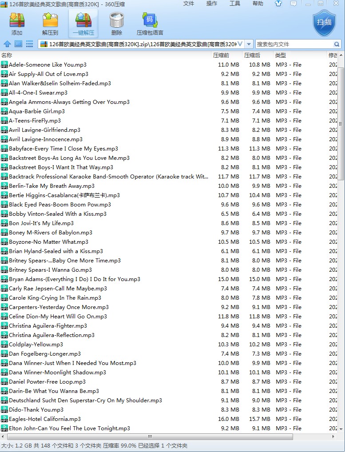Select Bryan Adams-(Everything I Do) file
This screenshot has width=345, height=452.
click(x=75, y=279)
